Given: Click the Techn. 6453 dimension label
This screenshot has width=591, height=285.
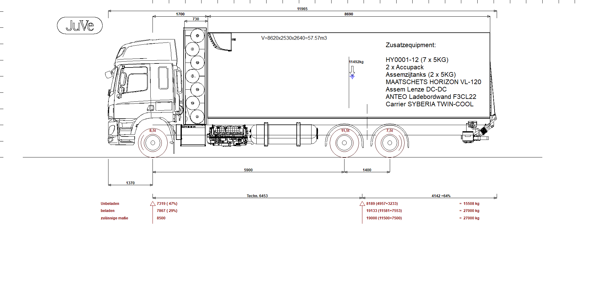Looking at the screenshot, I should pos(257,196).
